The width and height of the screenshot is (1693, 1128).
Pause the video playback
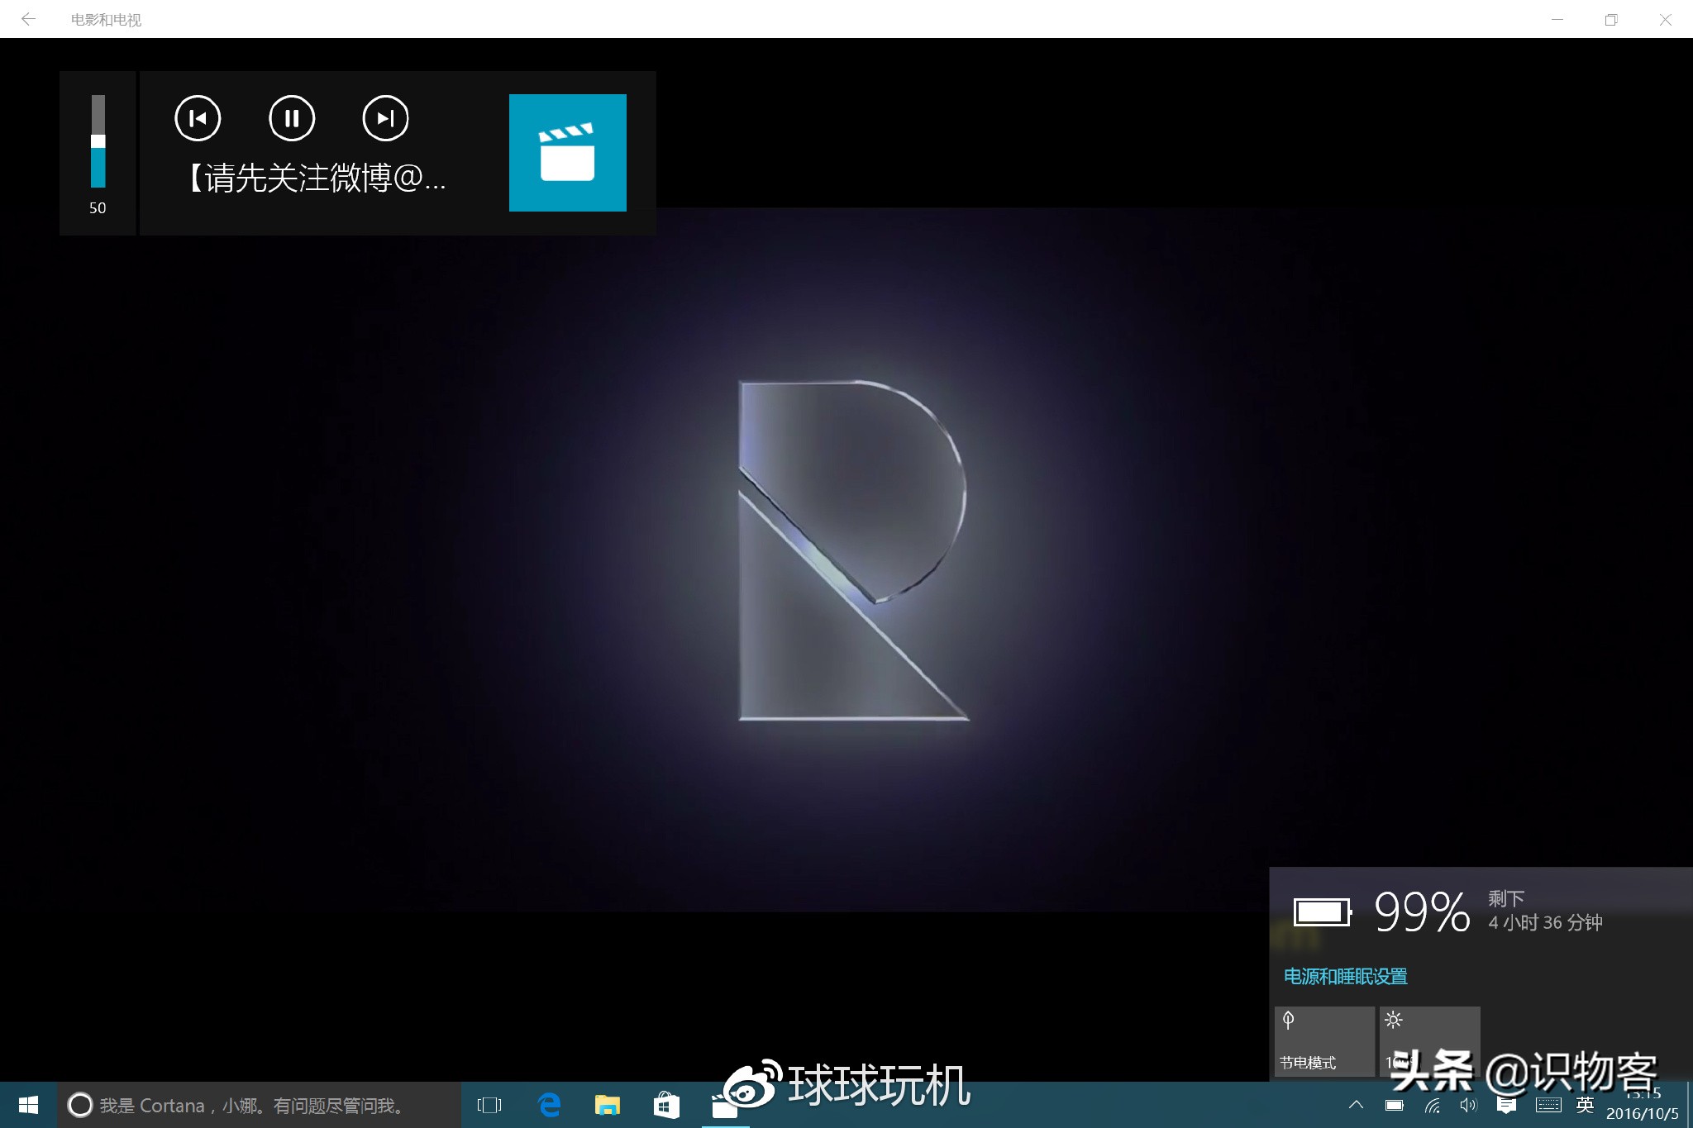coord(291,118)
